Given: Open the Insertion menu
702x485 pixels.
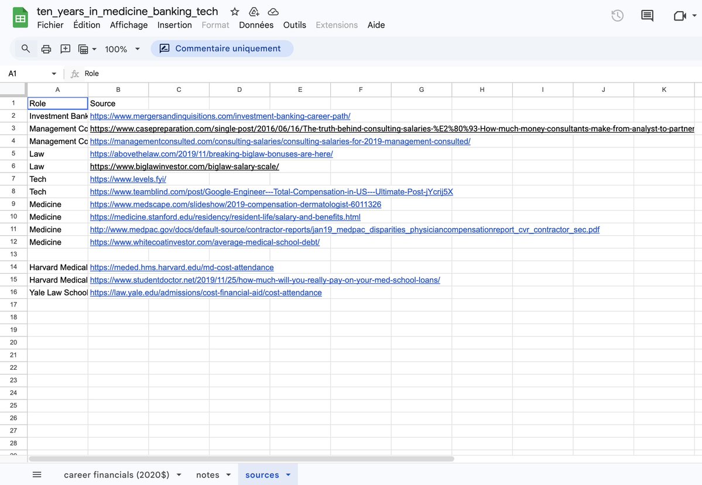Looking at the screenshot, I should pos(174,25).
